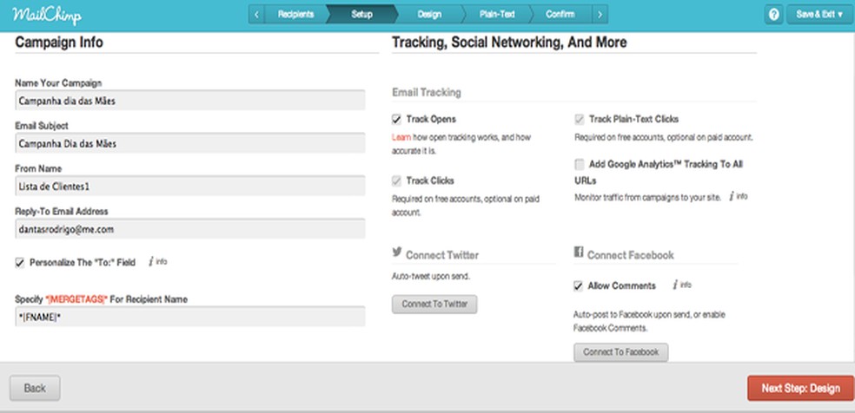The height and width of the screenshot is (413, 855).
Task: Open the Learn link about open tracking
Action: (400, 137)
